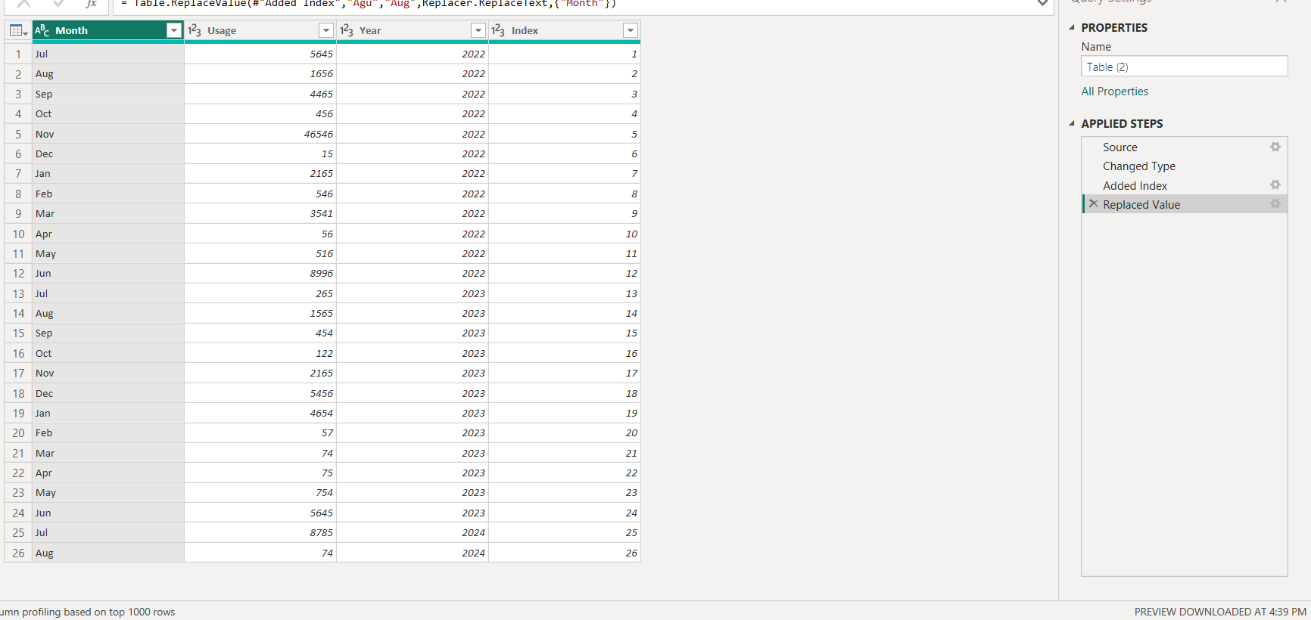The height and width of the screenshot is (620, 1311).
Task: Select row number 1 header
Action: coord(18,54)
